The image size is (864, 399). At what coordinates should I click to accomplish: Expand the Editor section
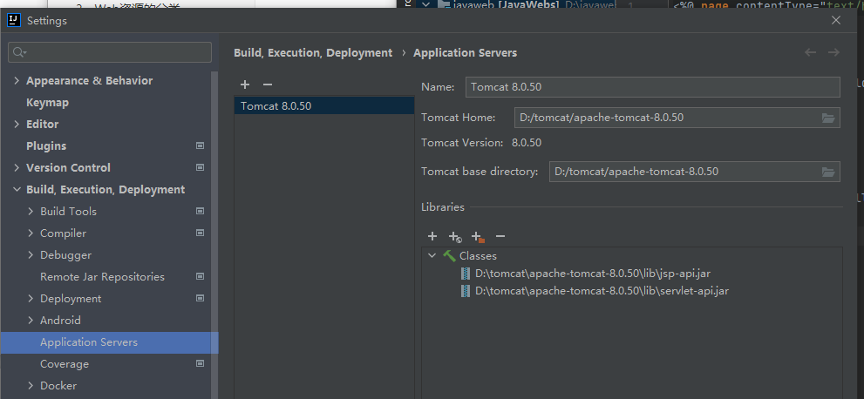pos(16,125)
